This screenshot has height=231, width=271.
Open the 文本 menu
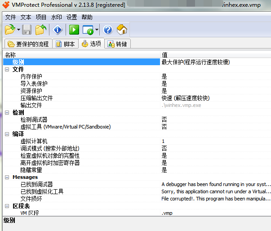click(x=26, y=17)
